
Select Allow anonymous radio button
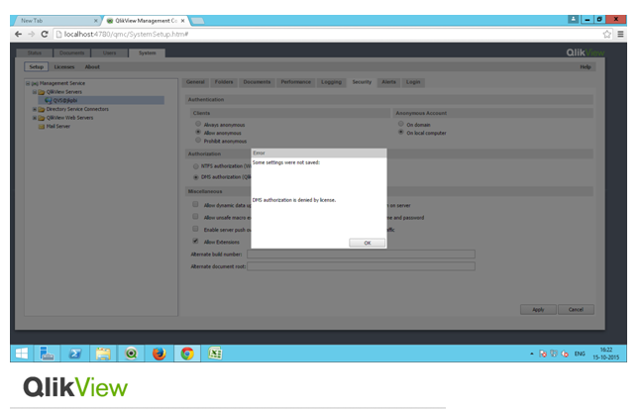198,132
